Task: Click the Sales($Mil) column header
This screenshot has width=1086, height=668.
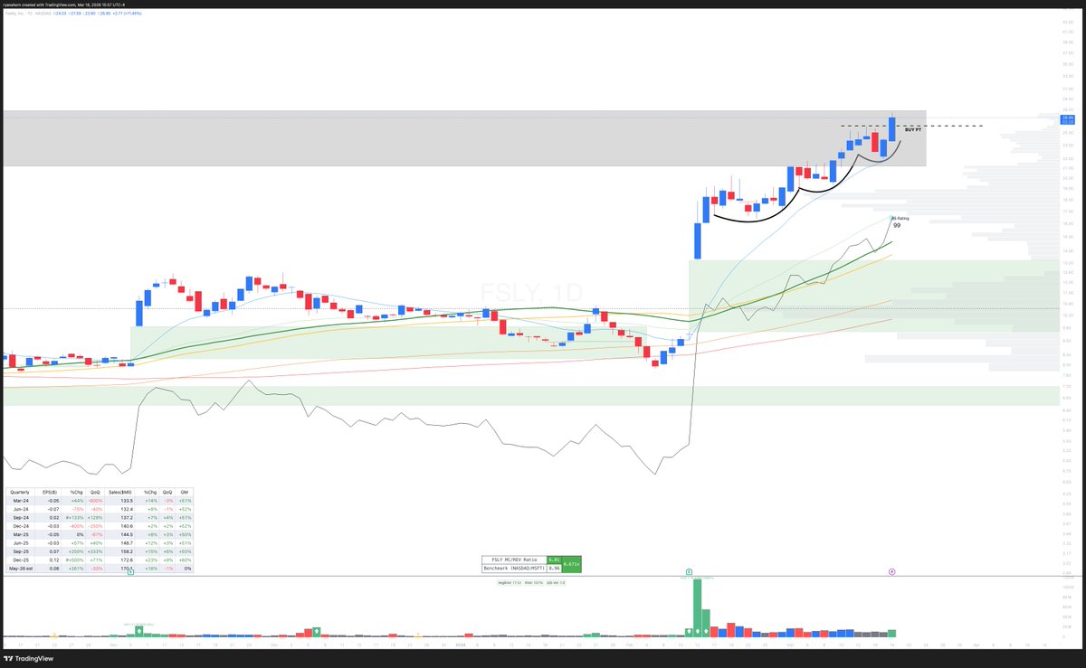Action: click(x=120, y=492)
